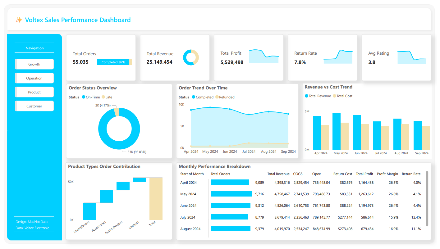Click the Late 2K (4.17%) donut slice
The height and width of the screenshot is (249, 440).
tap(117, 112)
